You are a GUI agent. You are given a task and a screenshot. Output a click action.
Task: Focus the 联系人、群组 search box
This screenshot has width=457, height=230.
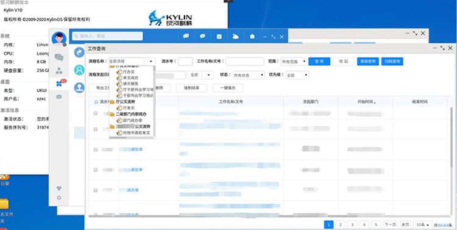pos(107,36)
